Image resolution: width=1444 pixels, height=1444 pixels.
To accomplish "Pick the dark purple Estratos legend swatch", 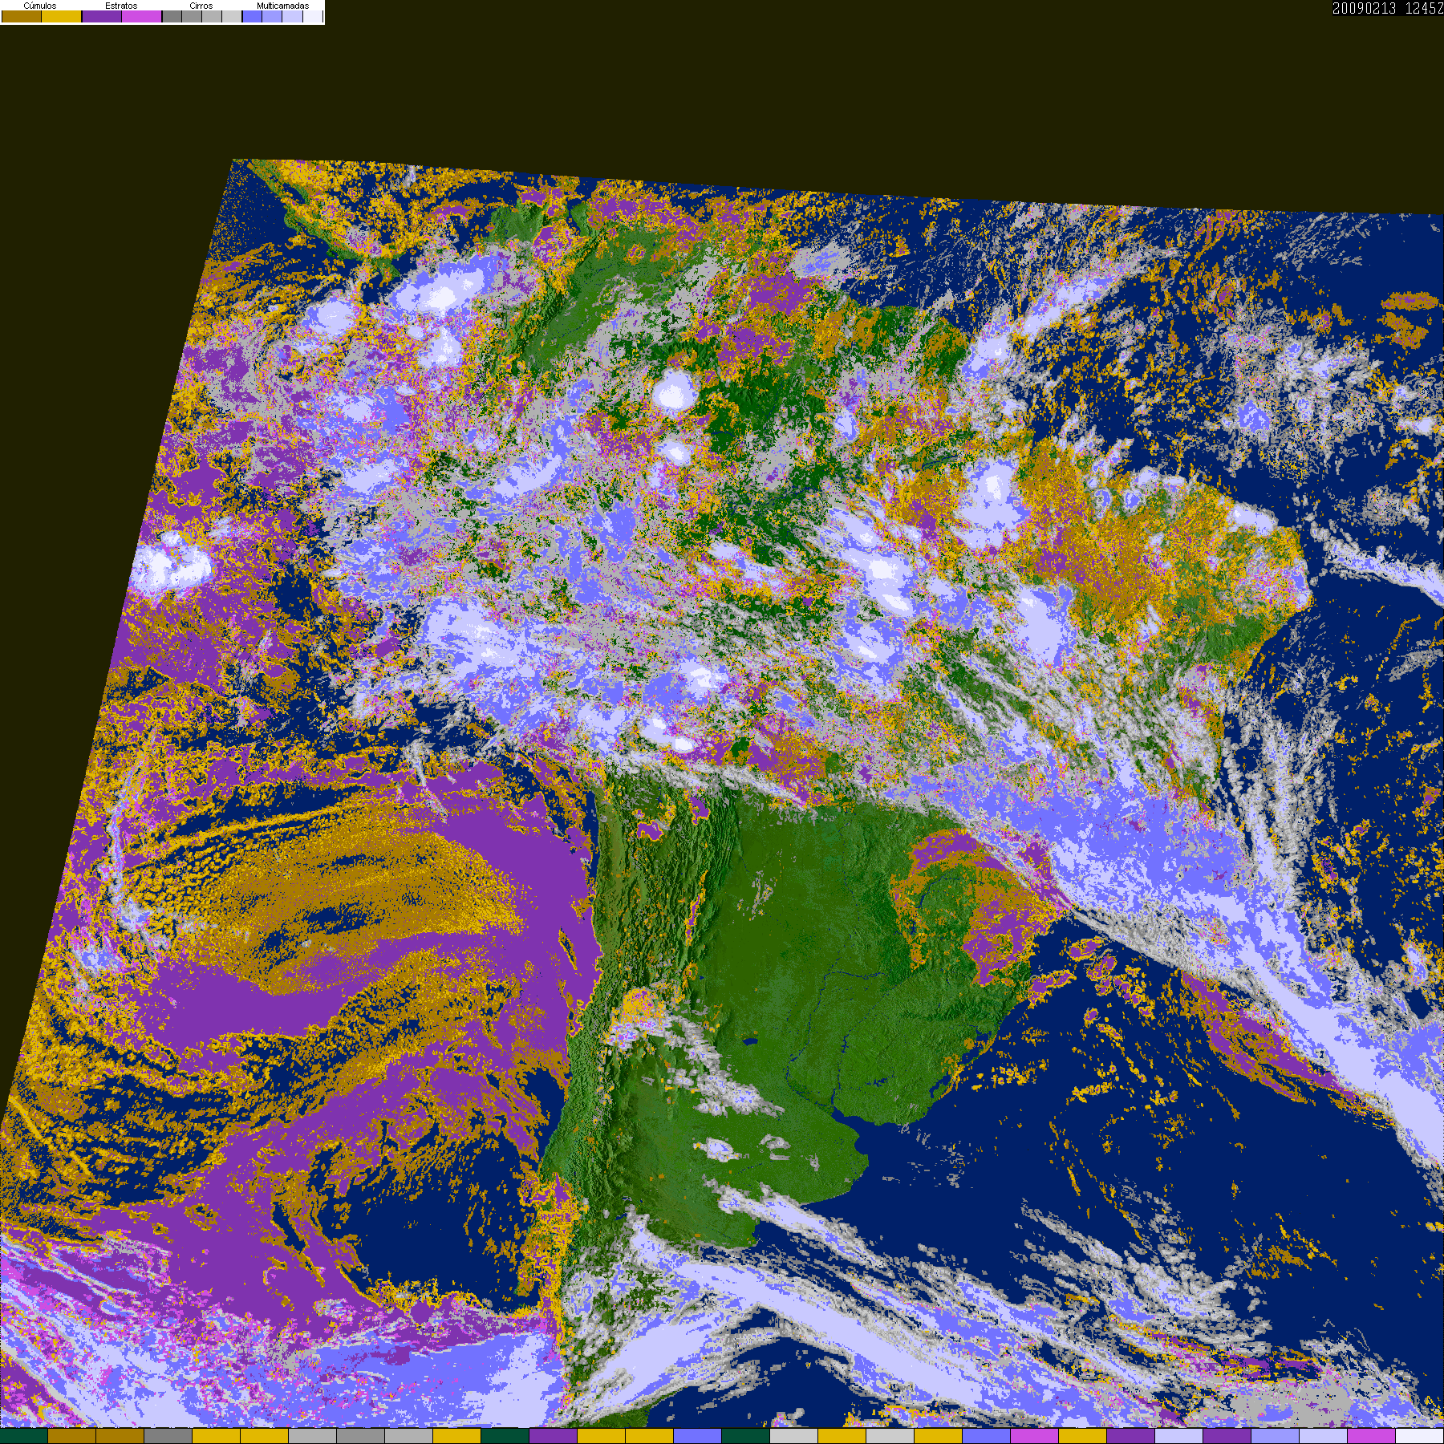I will click(x=102, y=16).
